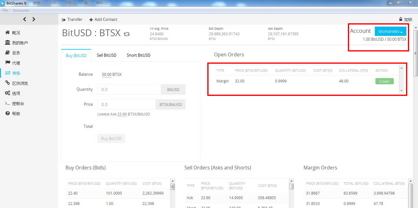Viewport: 418px width, 208px height.
Task: Select the 32.00 price in Open Orders
Action: (239, 81)
